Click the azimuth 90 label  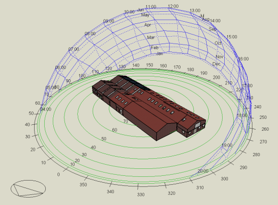click(68, 81)
